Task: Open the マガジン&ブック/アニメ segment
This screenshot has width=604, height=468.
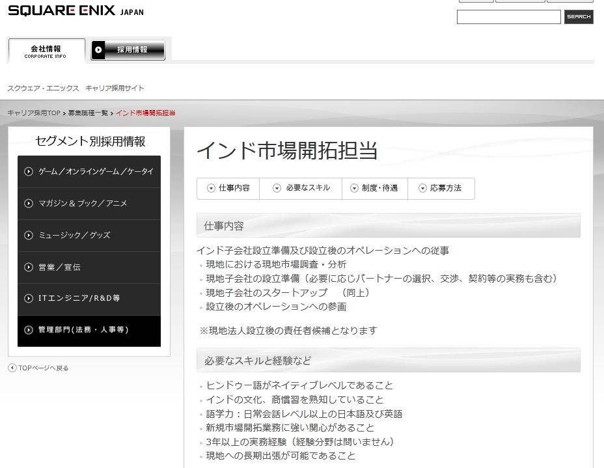Action: coord(89,204)
